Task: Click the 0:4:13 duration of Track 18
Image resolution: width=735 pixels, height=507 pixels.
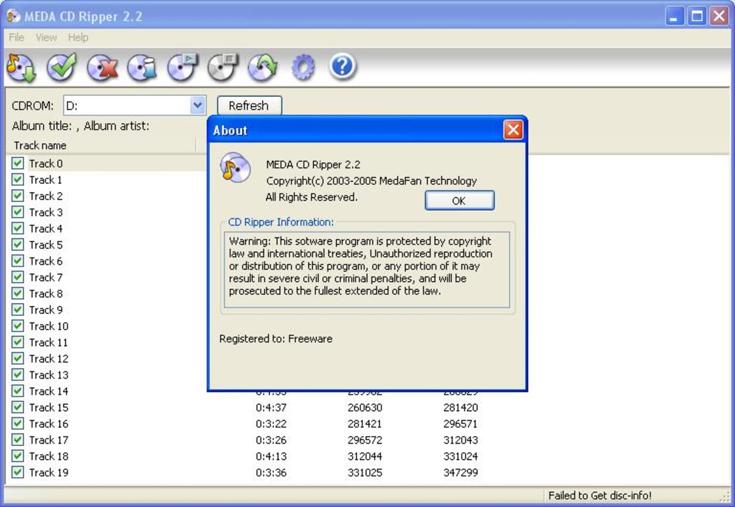Action: click(271, 456)
